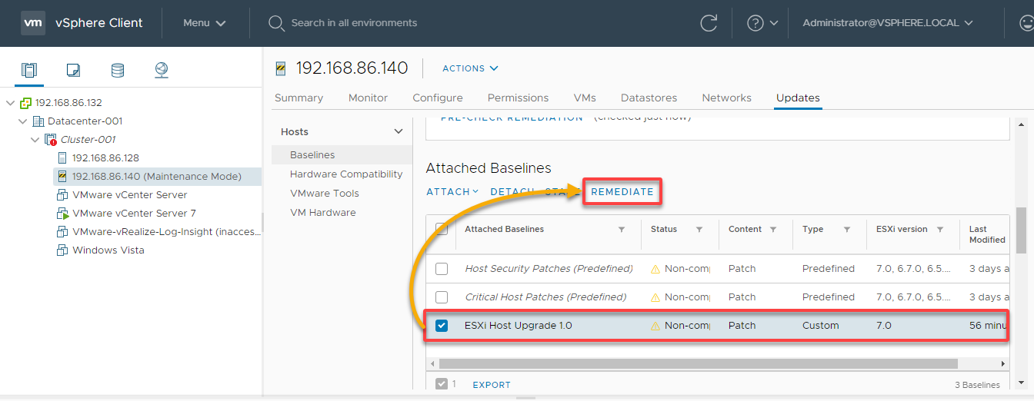Open the ESXi version column filter icon

coord(940,230)
